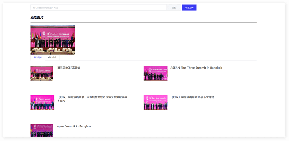Open the 14th East Asia Summit thumbnail

click(155, 102)
